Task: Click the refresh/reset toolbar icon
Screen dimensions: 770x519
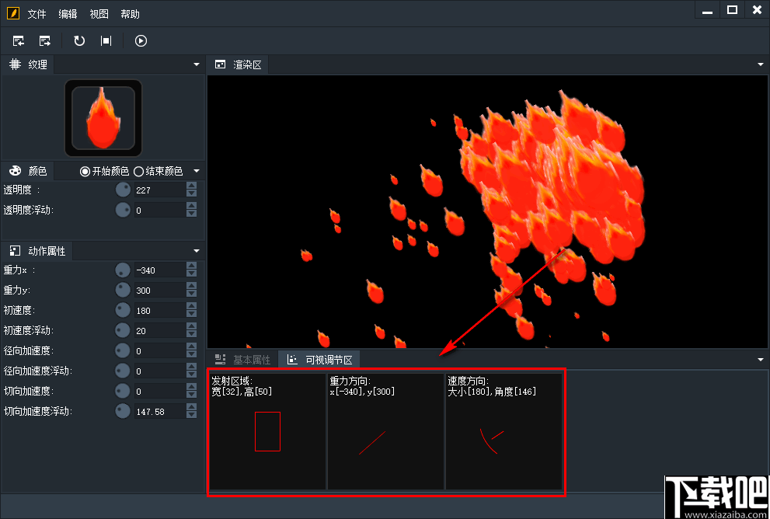Action: [x=79, y=40]
